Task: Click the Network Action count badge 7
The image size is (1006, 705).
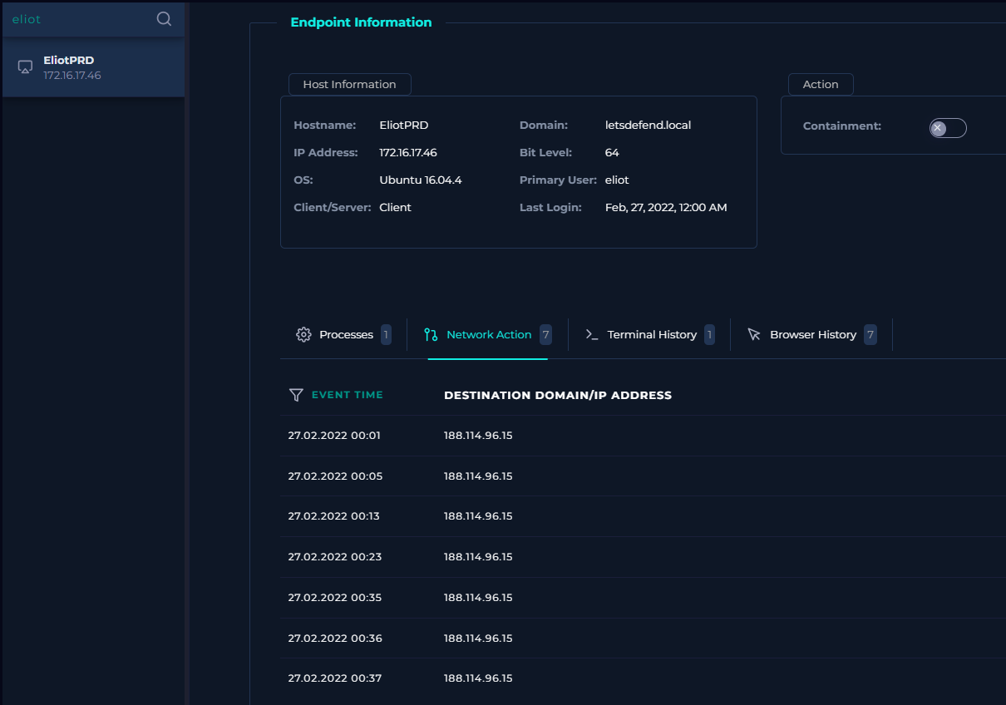Action: pyautogui.click(x=545, y=334)
